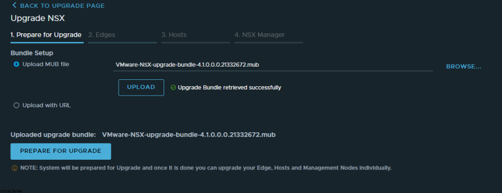Open the 4. NSX Manager step tab
Image resolution: width=502 pixels, height=193 pixels.
(269, 35)
